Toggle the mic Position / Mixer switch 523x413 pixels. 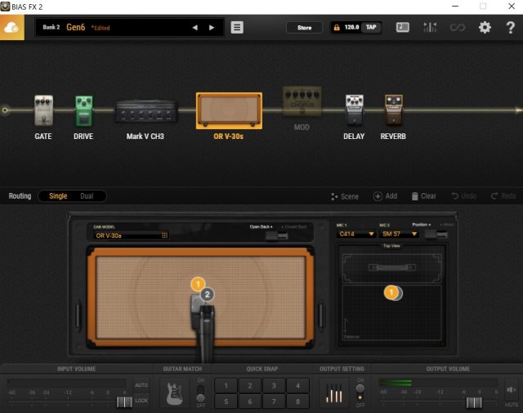coord(436,235)
